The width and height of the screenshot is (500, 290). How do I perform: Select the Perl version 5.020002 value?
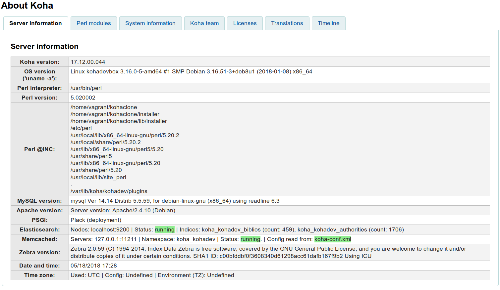coord(83,98)
